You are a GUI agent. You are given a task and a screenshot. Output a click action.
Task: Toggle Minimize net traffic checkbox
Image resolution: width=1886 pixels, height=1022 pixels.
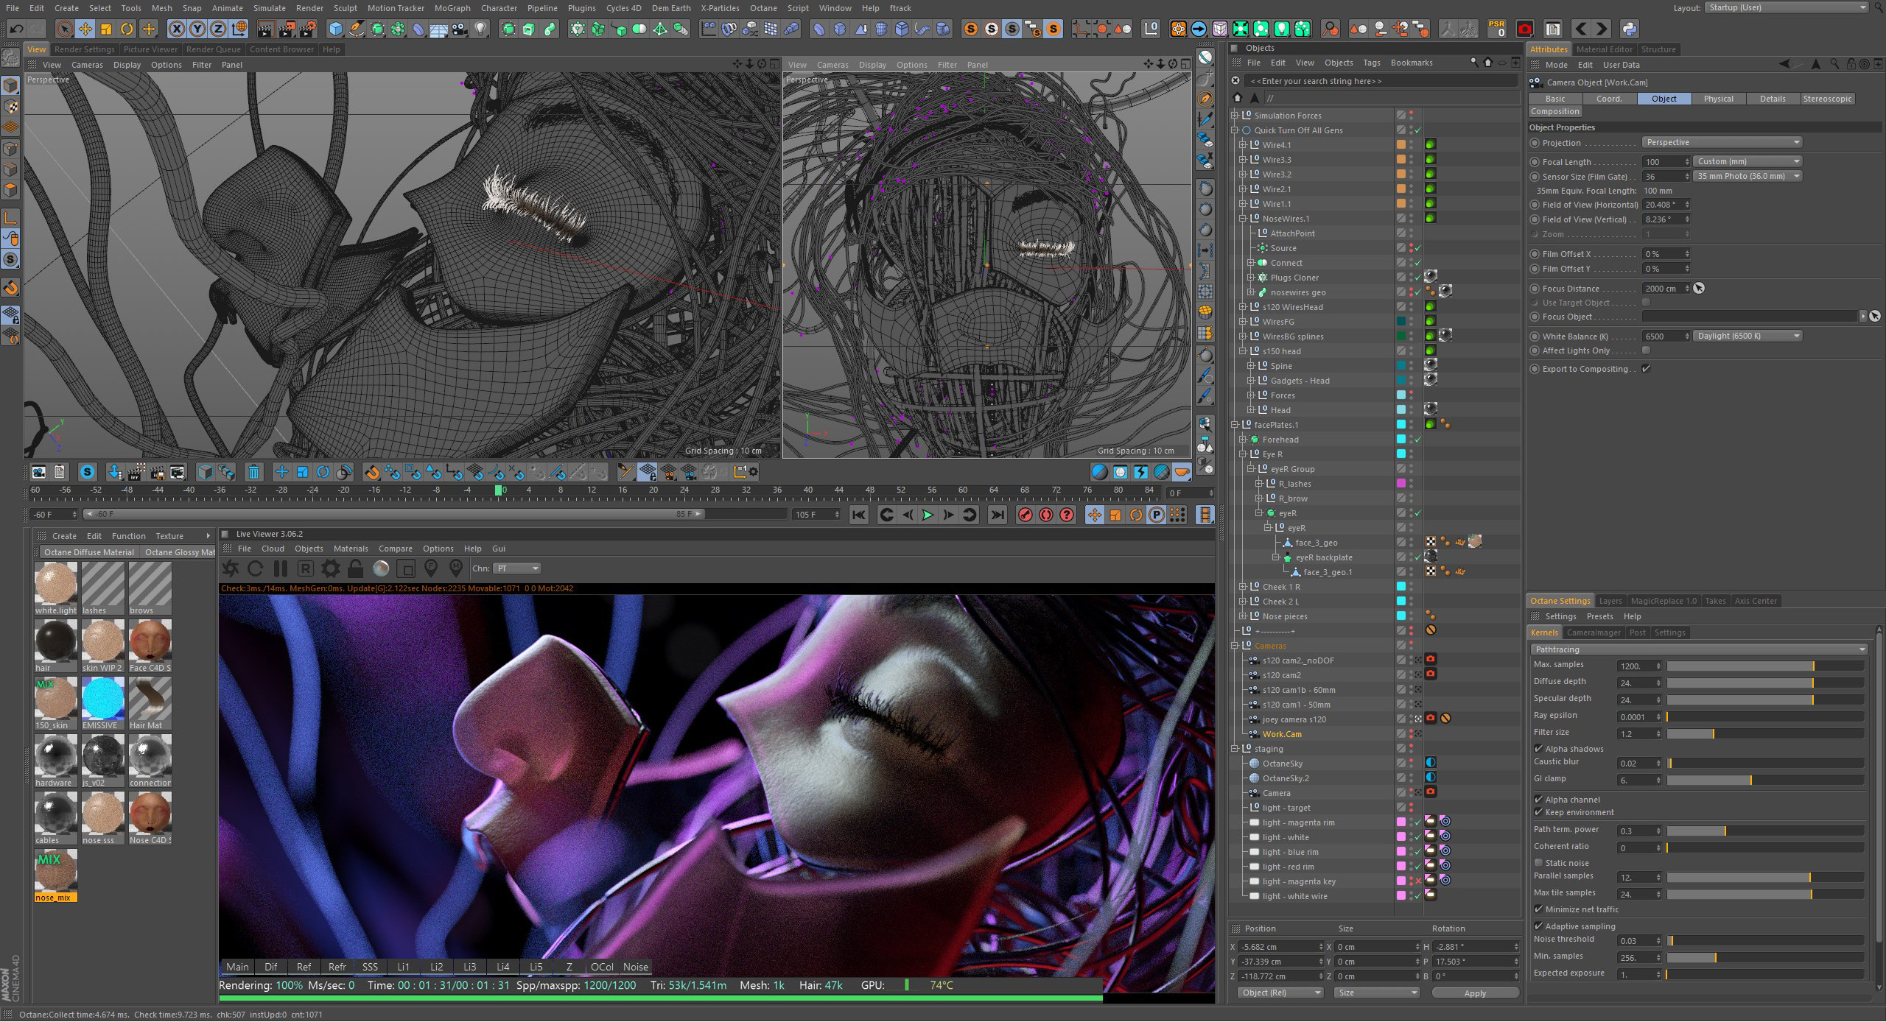[x=1538, y=909]
